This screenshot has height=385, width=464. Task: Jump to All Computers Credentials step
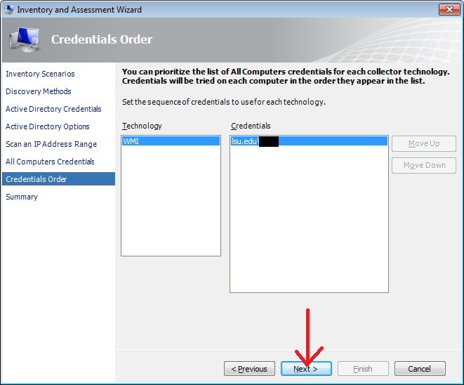pos(50,162)
